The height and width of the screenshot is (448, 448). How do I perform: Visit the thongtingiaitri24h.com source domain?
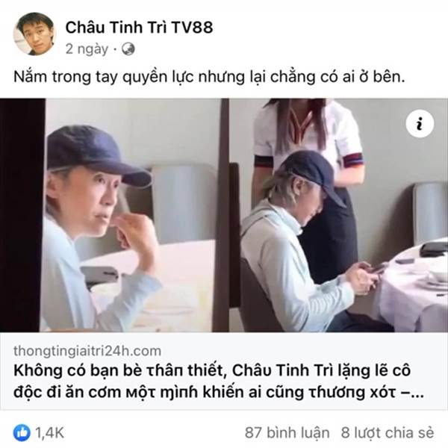point(87,351)
